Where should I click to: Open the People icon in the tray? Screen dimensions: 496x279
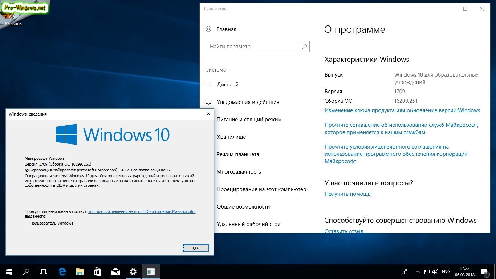[405, 271]
